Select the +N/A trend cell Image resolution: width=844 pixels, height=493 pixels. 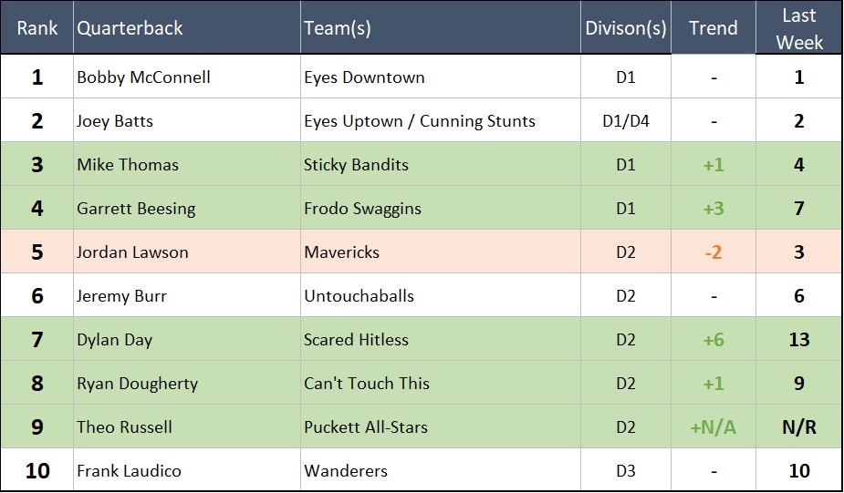click(x=713, y=427)
